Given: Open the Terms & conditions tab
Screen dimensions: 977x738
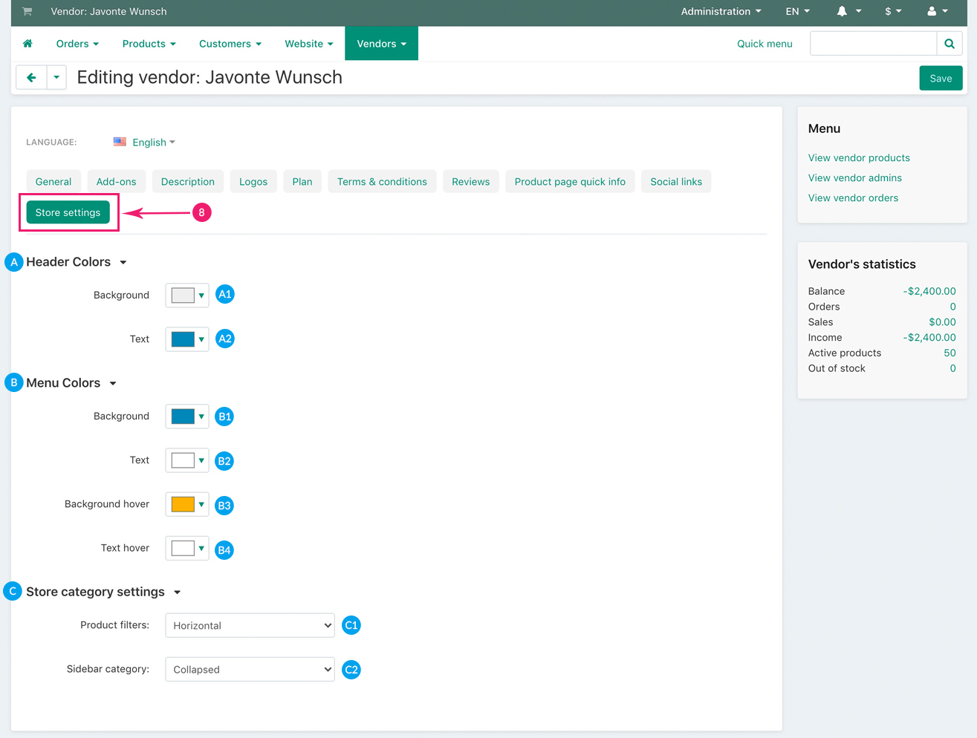Looking at the screenshot, I should [382, 182].
